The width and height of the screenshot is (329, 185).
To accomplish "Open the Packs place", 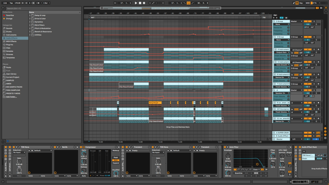I will (x=9, y=67).
